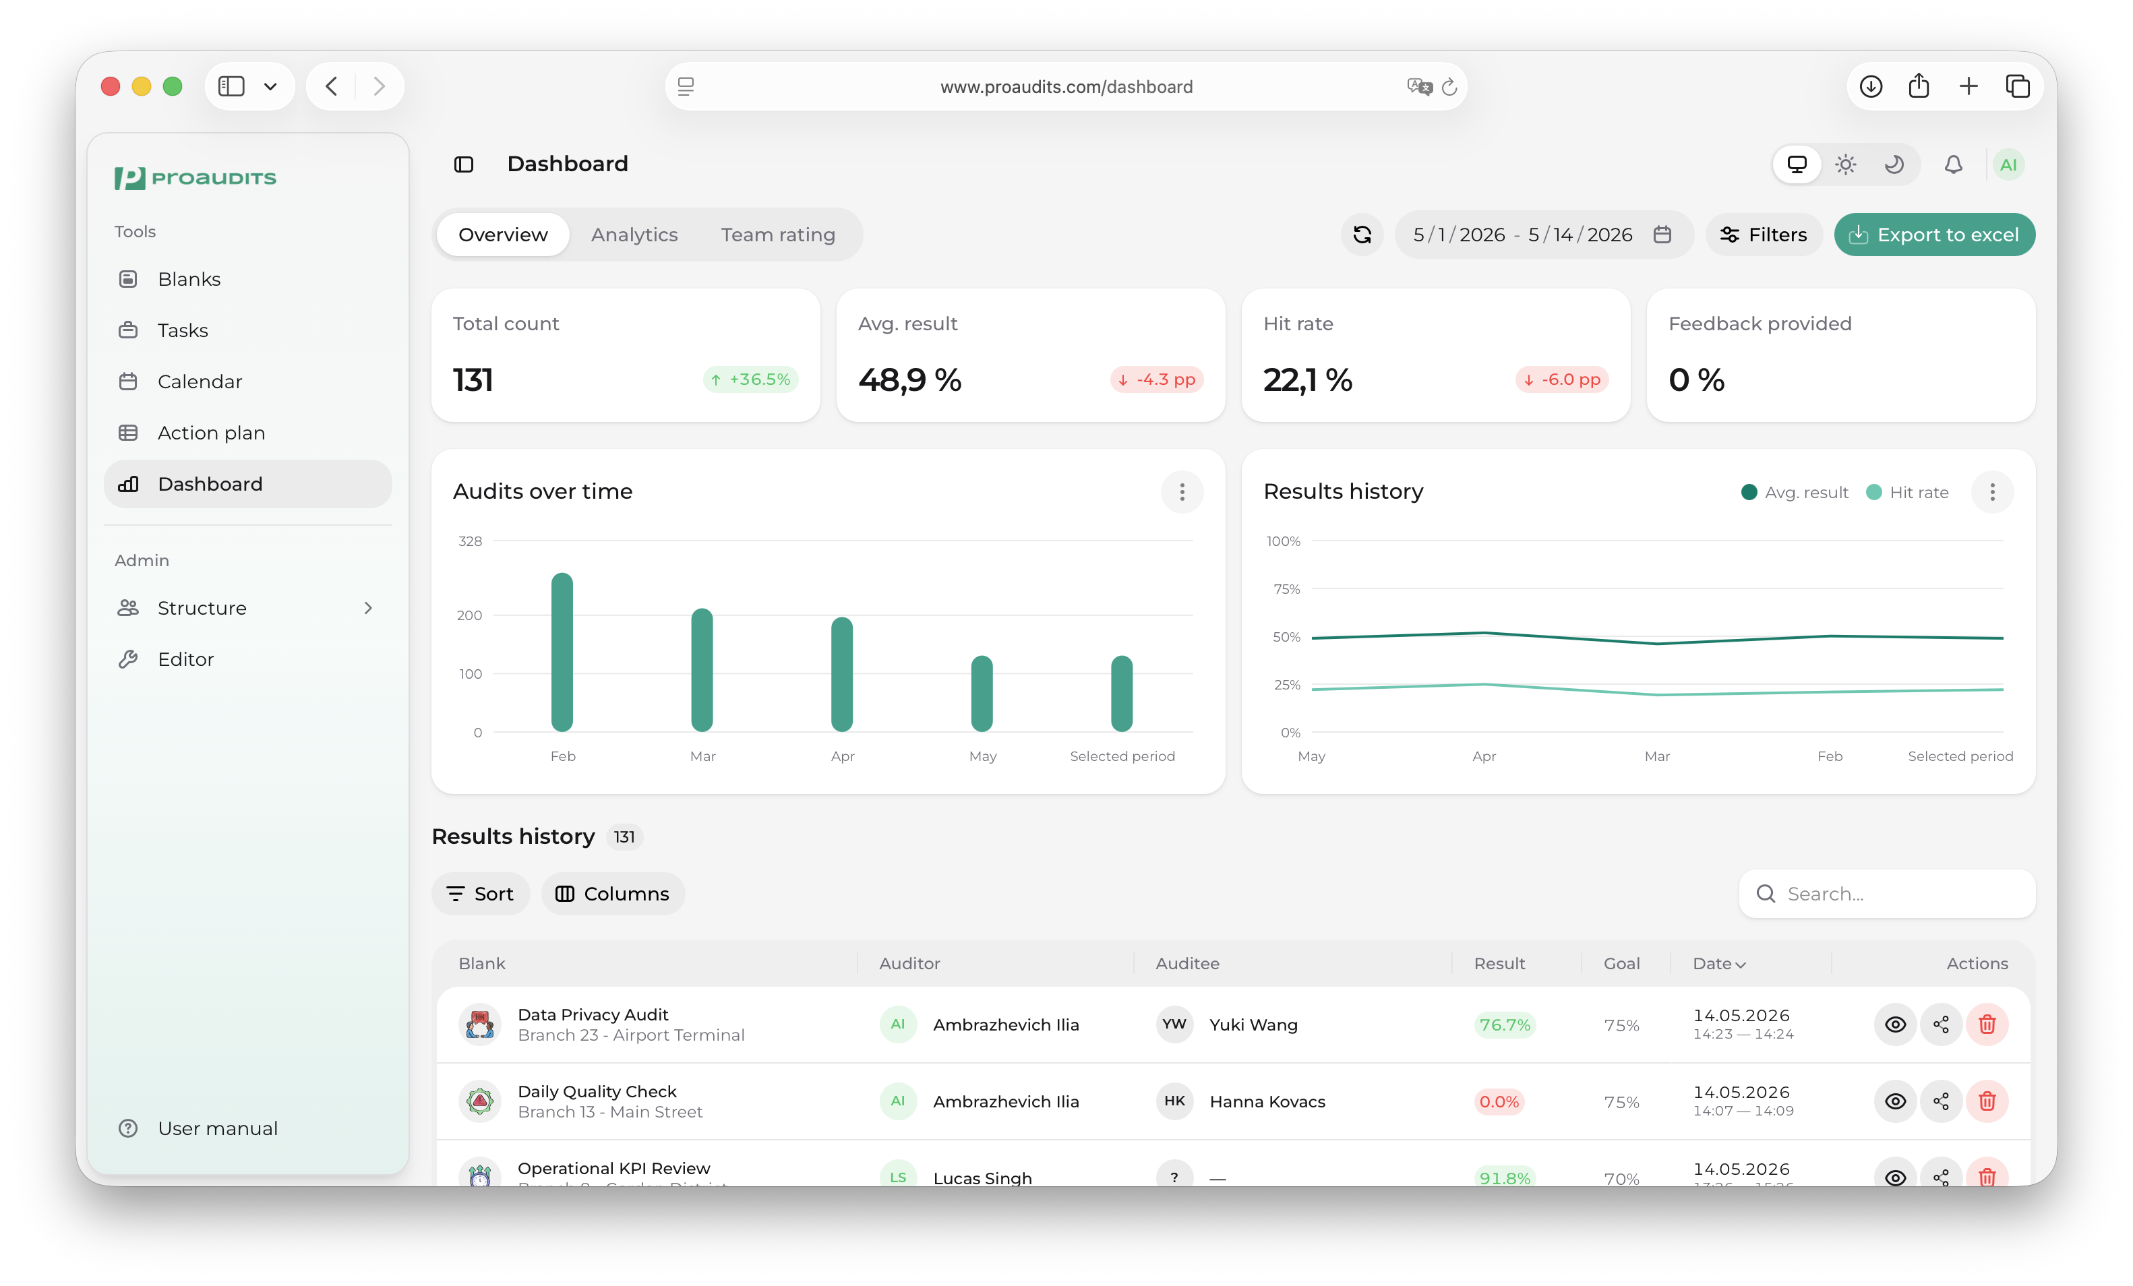Image resolution: width=2133 pixels, height=1286 pixels.
Task: View the Data Privacy Audit result
Action: [x=1895, y=1024]
